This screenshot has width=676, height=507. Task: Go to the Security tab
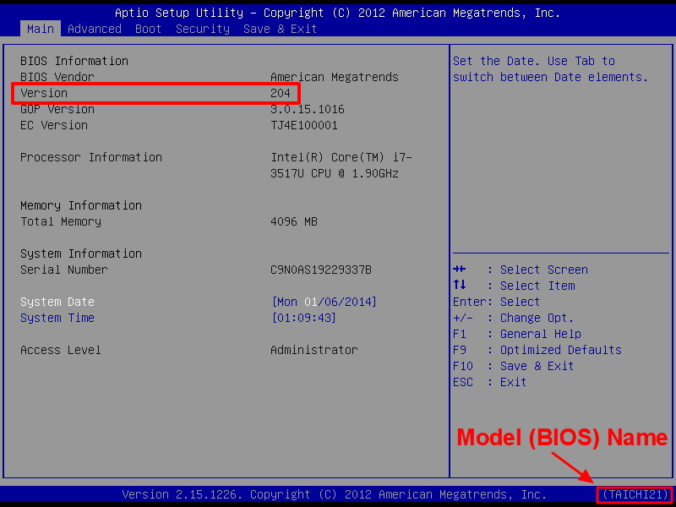pos(203,29)
